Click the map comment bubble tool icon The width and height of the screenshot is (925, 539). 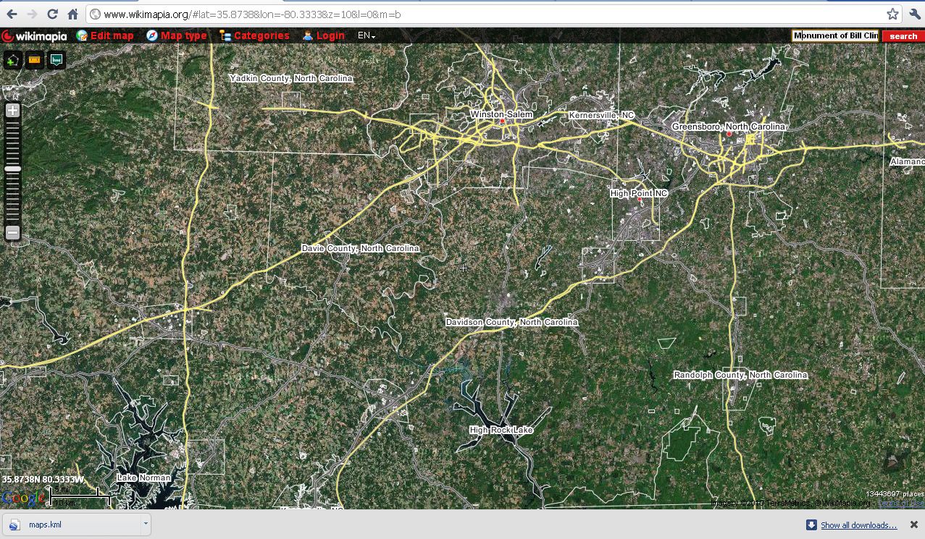click(x=56, y=60)
